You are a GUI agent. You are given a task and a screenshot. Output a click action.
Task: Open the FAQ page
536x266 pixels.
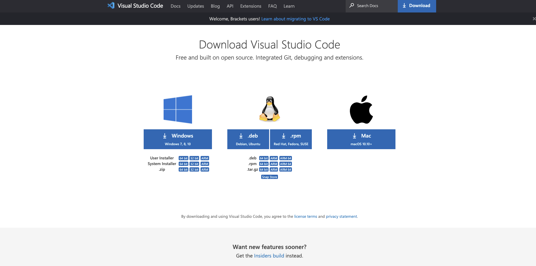pos(272,6)
